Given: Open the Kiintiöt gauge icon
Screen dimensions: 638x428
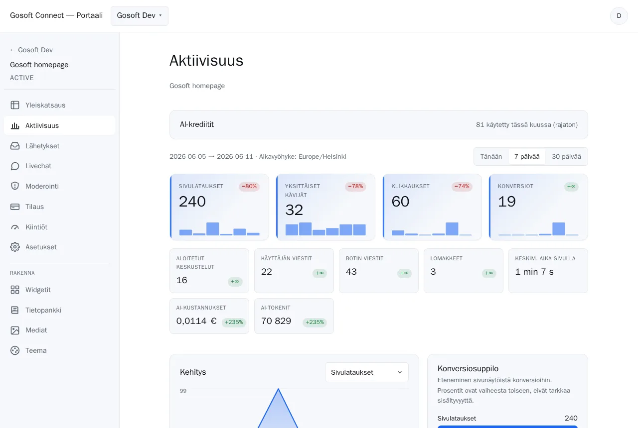Looking at the screenshot, I should pos(15,227).
